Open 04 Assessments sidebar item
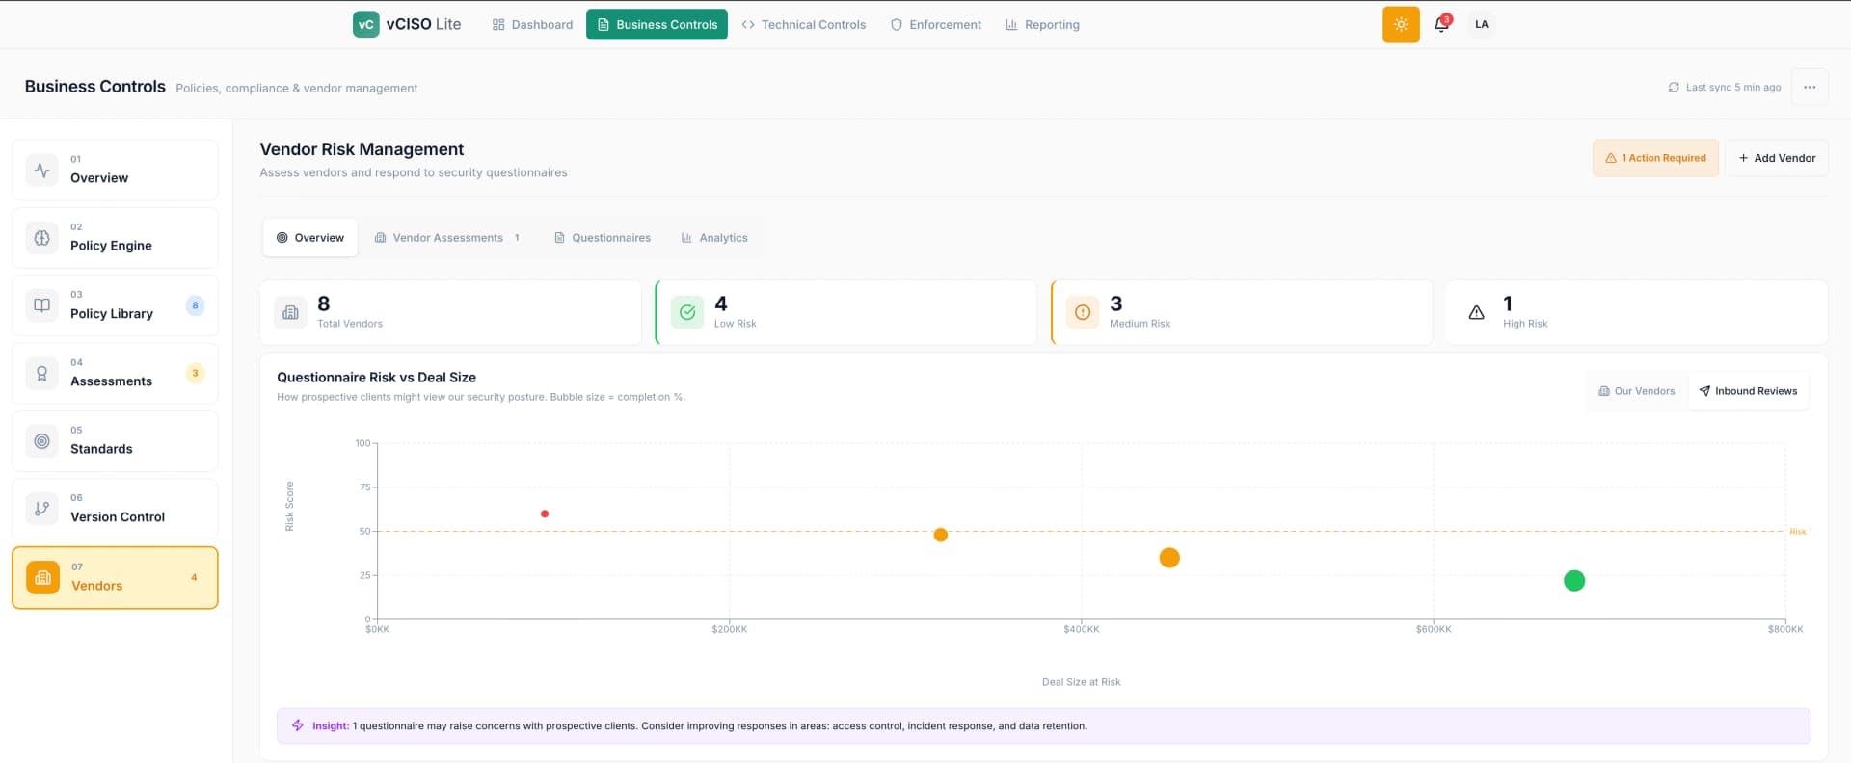 [x=115, y=373]
